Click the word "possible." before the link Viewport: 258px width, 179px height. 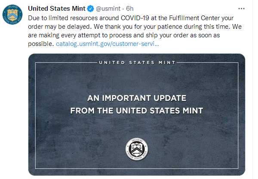click(41, 44)
